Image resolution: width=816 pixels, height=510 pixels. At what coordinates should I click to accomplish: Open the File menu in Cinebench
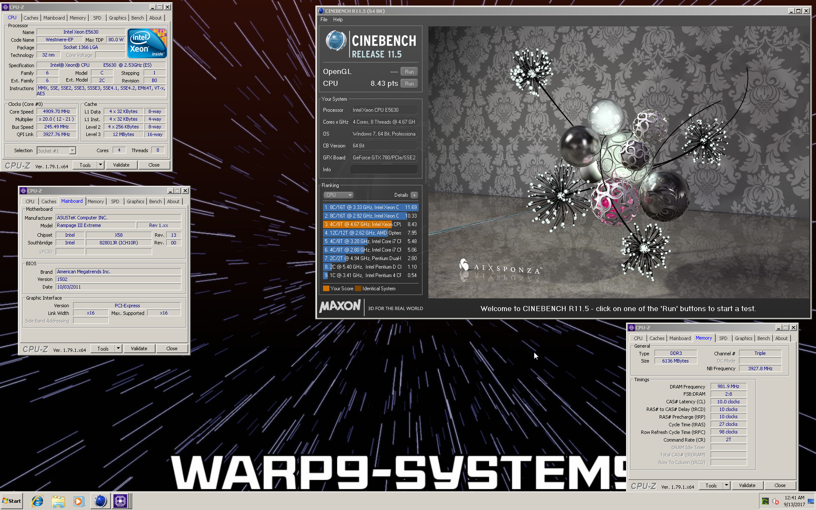tap(324, 20)
